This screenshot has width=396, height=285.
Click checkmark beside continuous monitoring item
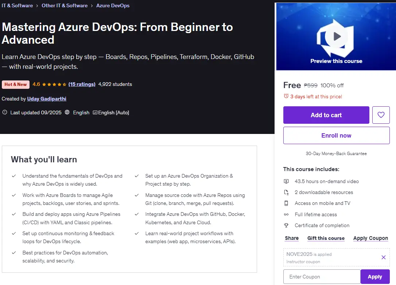(x=14, y=233)
